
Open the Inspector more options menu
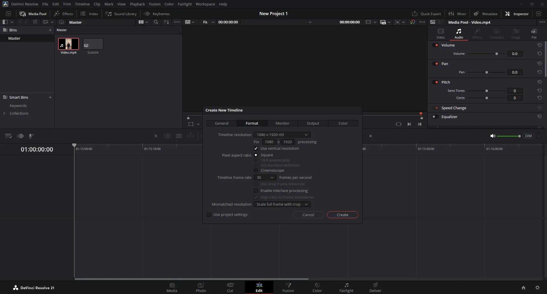542,22
